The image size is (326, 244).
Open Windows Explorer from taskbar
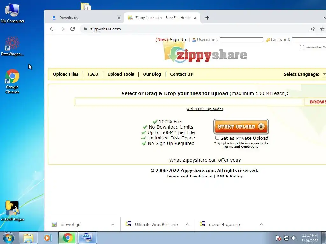click(x=28, y=238)
